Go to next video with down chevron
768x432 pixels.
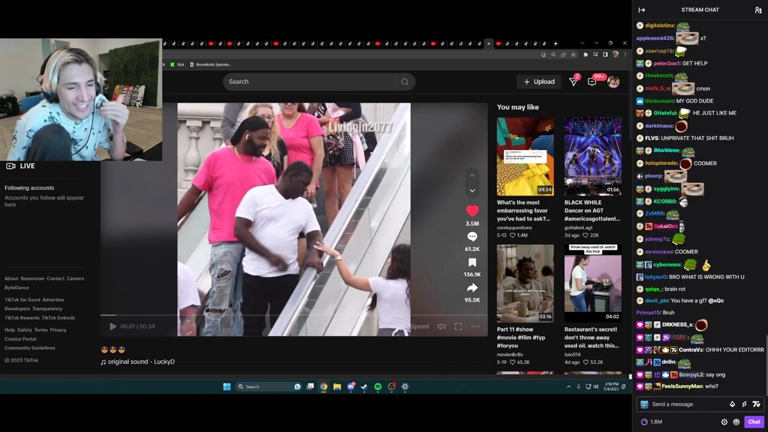[472, 191]
